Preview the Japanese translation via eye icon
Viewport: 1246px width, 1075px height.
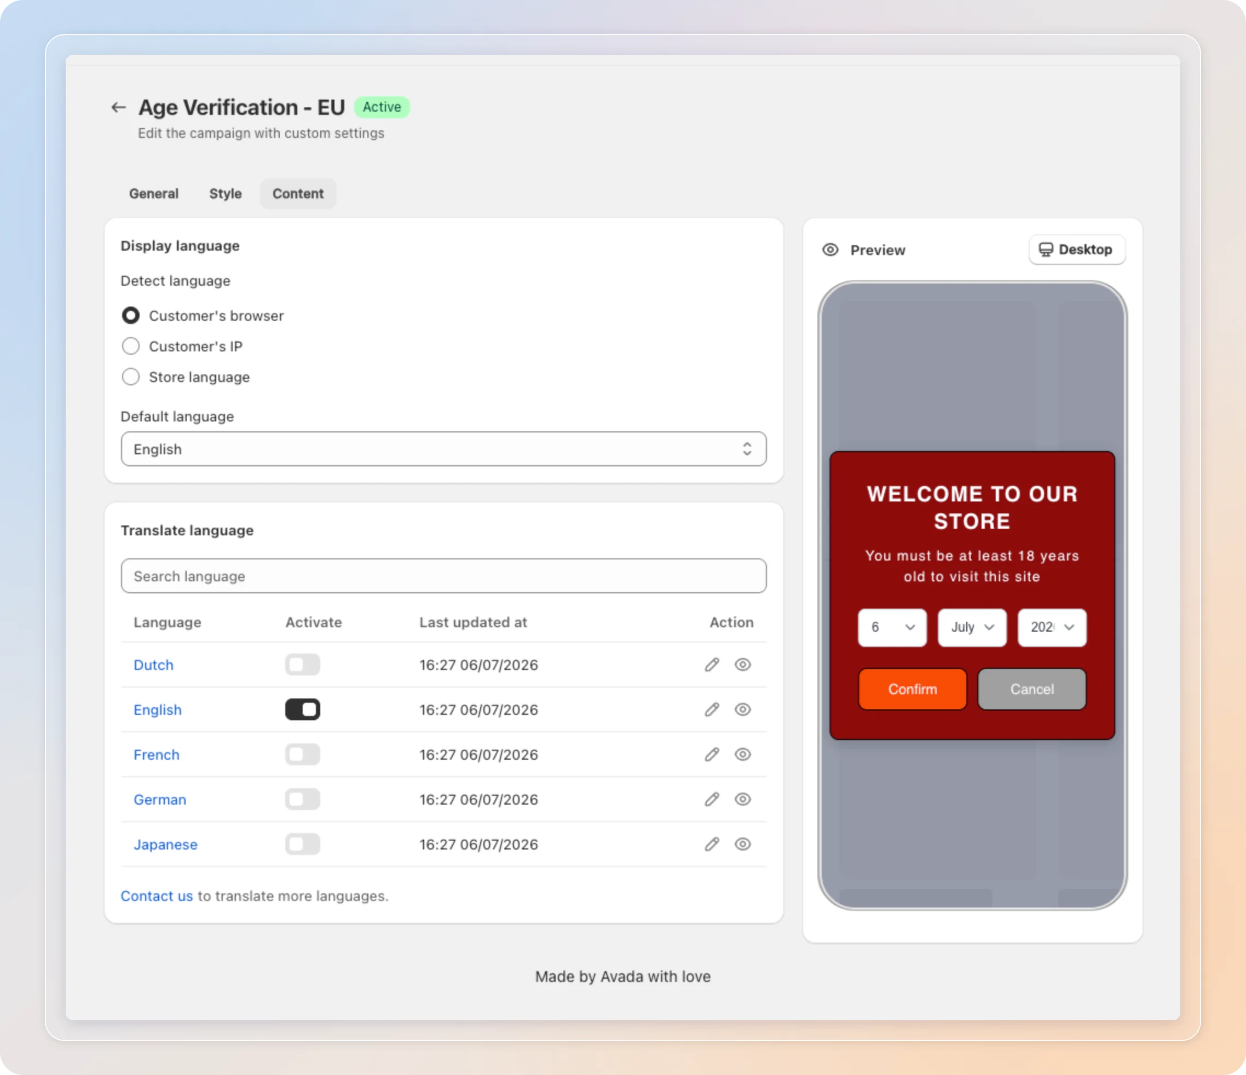(x=743, y=844)
